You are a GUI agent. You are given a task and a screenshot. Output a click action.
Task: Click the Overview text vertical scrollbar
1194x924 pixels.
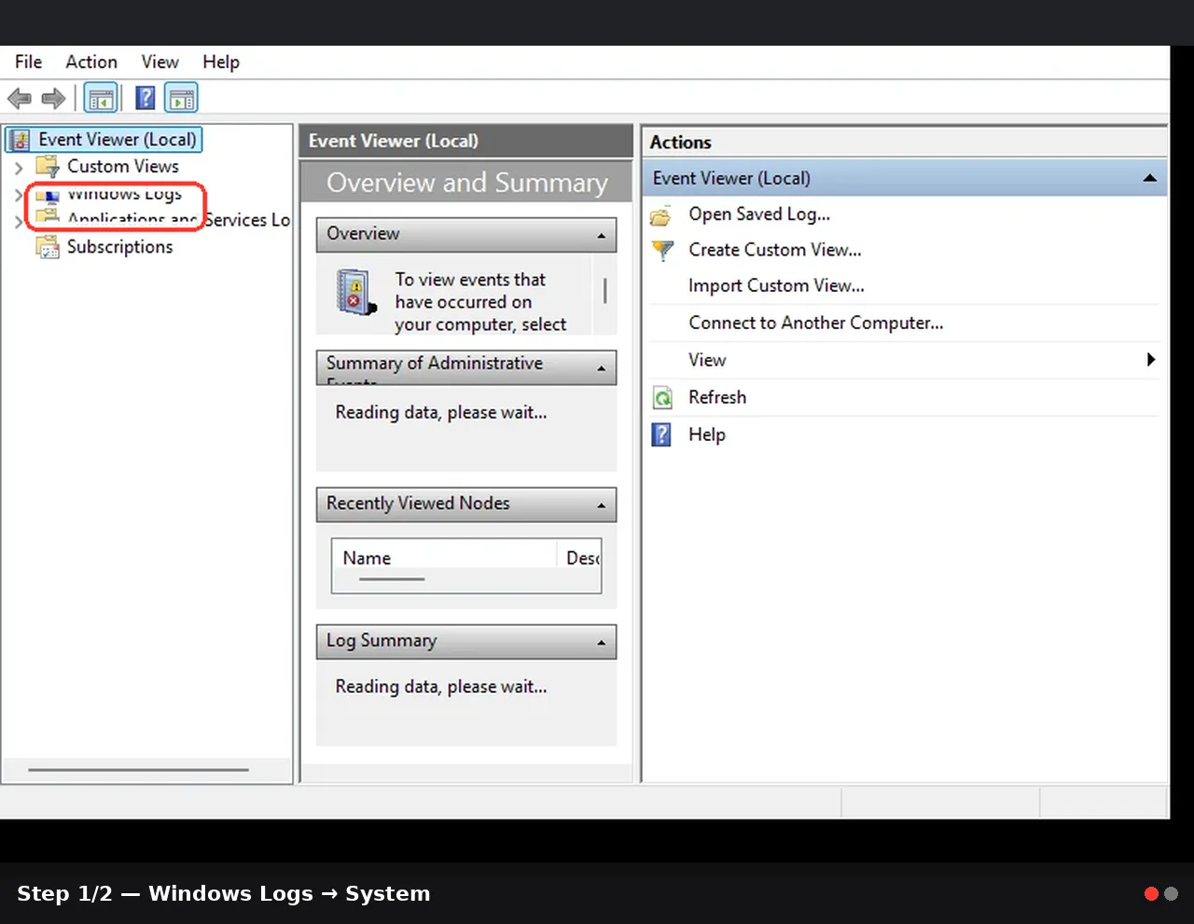pyautogui.click(x=605, y=293)
